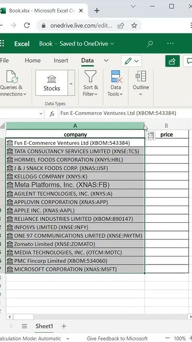Select the ONE 97 COMMUNICATIONS cell
This screenshot has height=342, width=192.
[75, 236]
